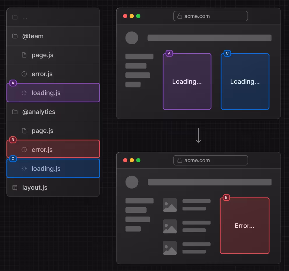Select page.js text under @team
This screenshot has height=271, width=289.
[43, 55]
